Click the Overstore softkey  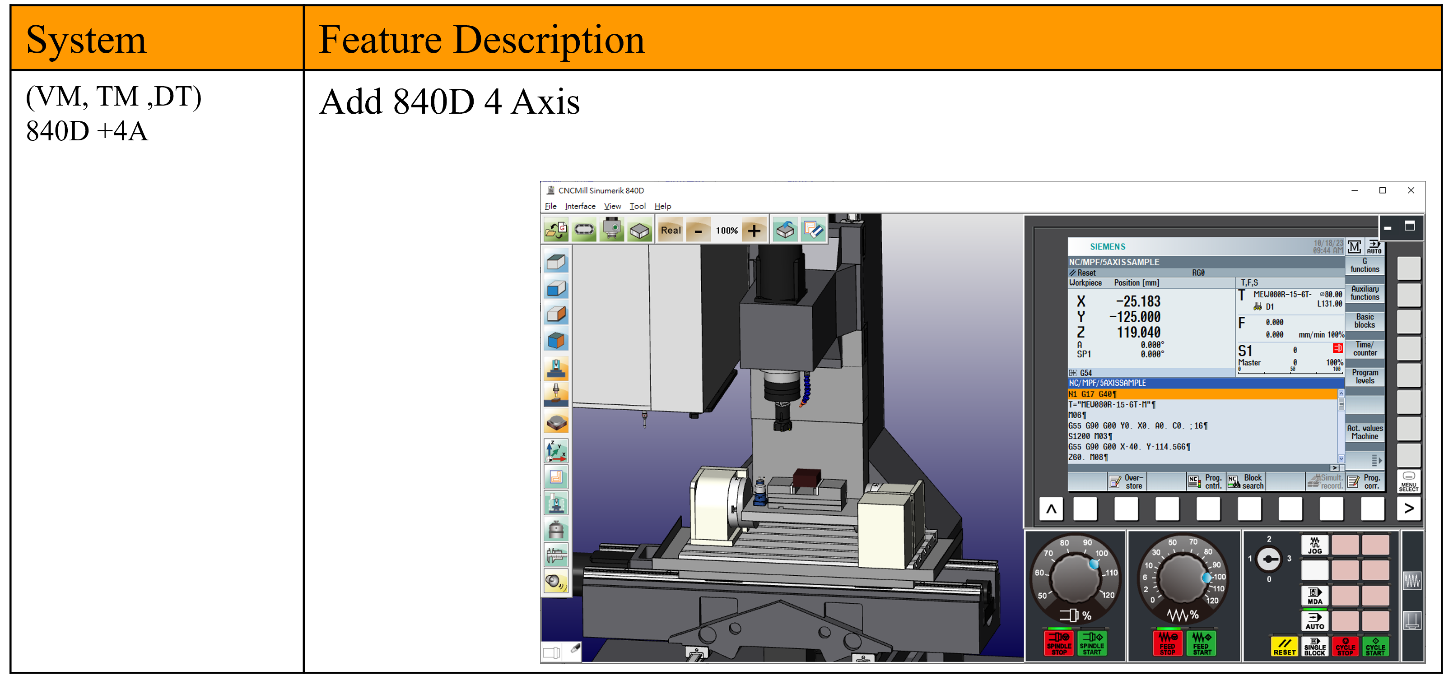coord(1126,482)
